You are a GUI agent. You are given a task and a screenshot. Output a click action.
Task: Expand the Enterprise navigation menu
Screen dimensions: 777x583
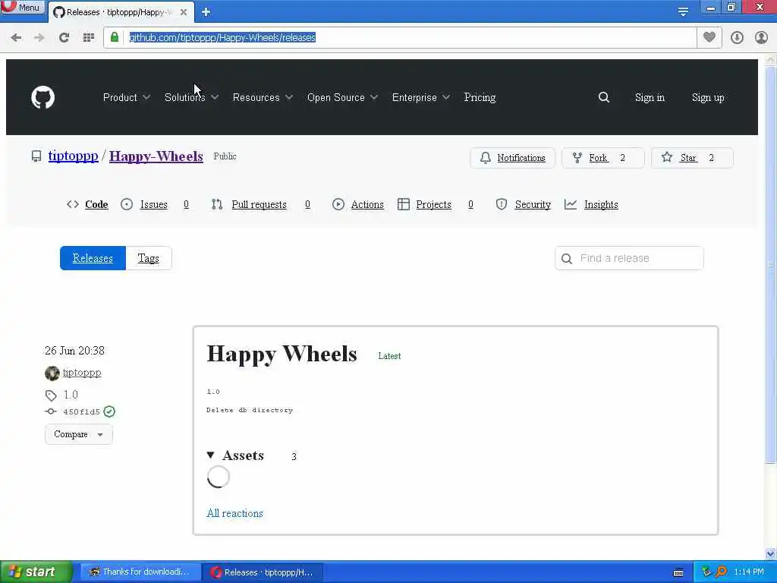[420, 98]
